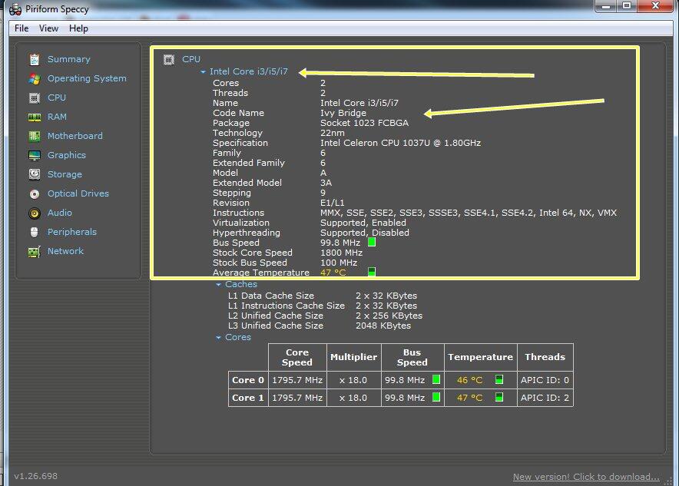This screenshot has height=486, width=679.
Task: Click the Optical Drives disc icon
Action: tap(35, 194)
